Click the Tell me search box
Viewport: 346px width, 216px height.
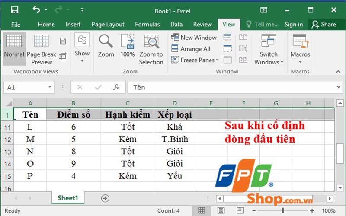pyautogui.click(x=263, y=25)
